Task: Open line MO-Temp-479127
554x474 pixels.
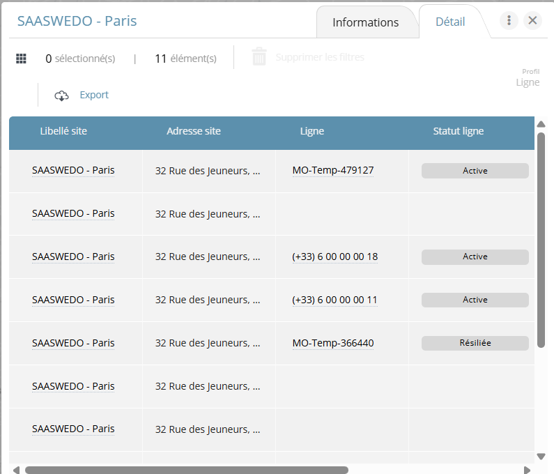Action: [333, 170]
